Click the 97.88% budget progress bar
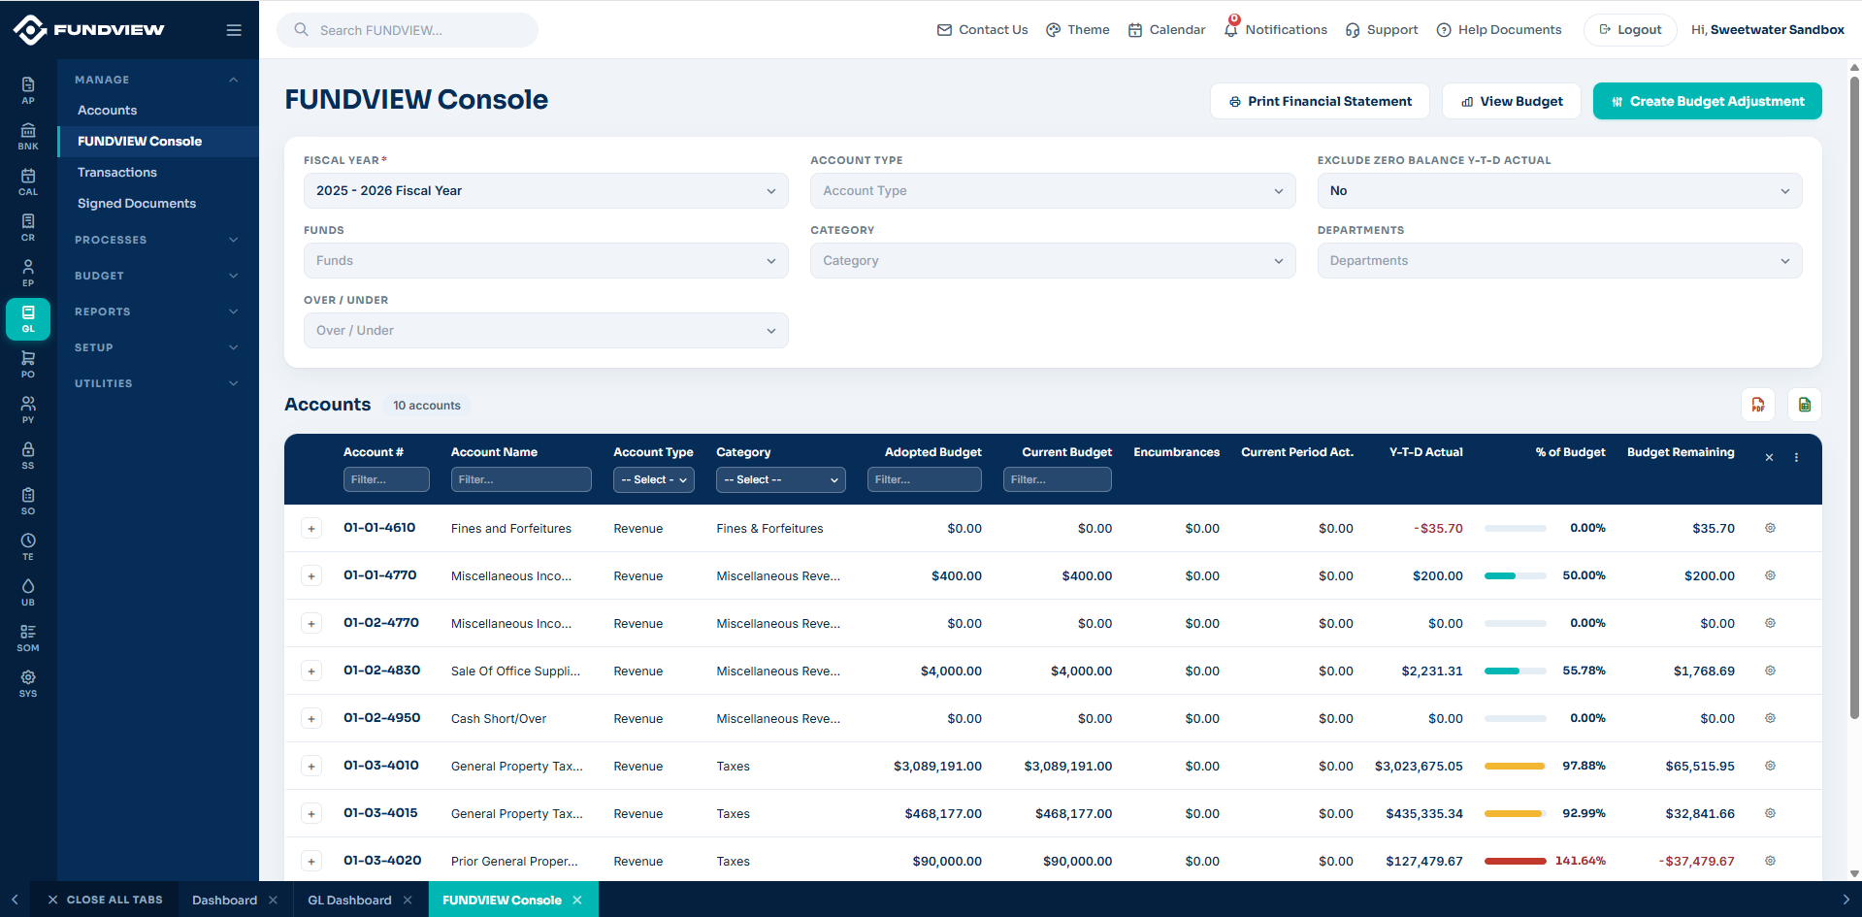Image resolution: width=1862 pixels, height=917 pixels. [x=1515, y=766]
